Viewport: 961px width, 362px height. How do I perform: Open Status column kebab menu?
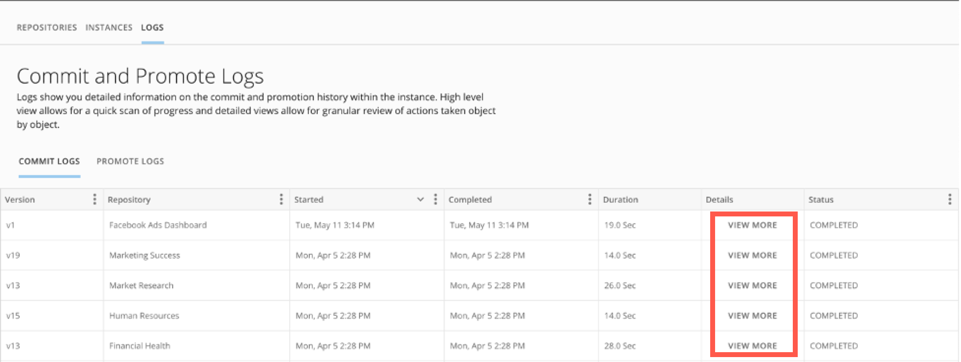pos(950,199)
